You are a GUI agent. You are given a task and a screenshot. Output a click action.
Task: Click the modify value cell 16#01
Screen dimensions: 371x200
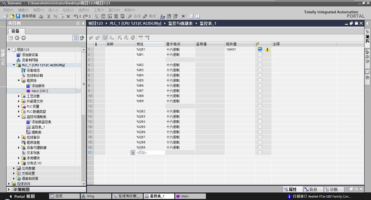[x=240, y=49]
